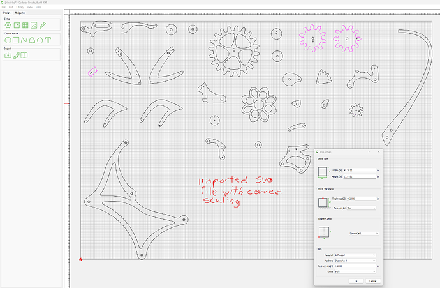Select the small magenta slotted link on canvas
Screen dimensions: 440x288
92,72
